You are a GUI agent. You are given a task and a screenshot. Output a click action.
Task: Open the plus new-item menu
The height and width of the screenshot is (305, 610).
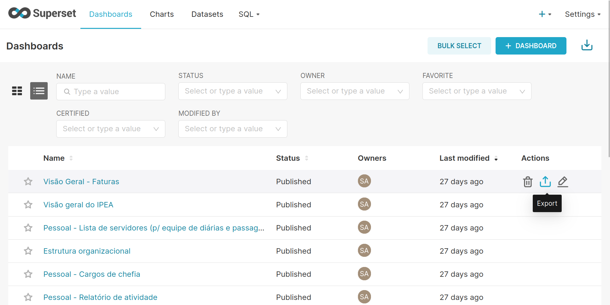click(x=545, y=14)
